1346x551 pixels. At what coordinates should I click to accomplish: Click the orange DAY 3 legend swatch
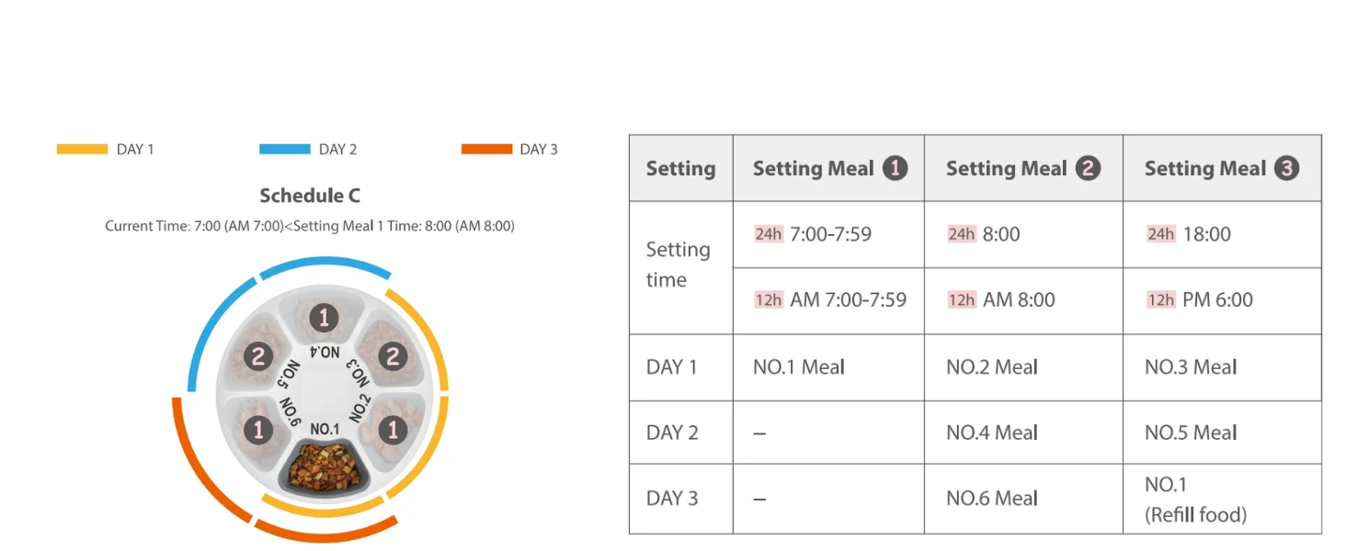click(486, 149)
